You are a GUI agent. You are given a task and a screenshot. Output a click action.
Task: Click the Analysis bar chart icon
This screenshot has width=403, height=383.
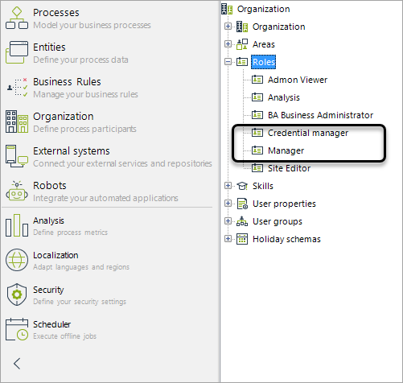coord(17,225)
